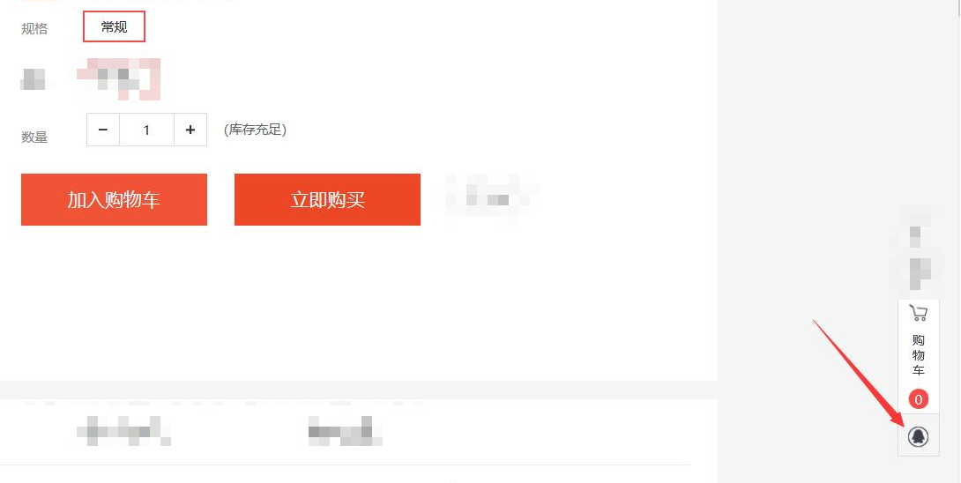This screenshot has height=483, width=961.
Task: Click the red 0 cart count badge
Action: coord(918,399)
